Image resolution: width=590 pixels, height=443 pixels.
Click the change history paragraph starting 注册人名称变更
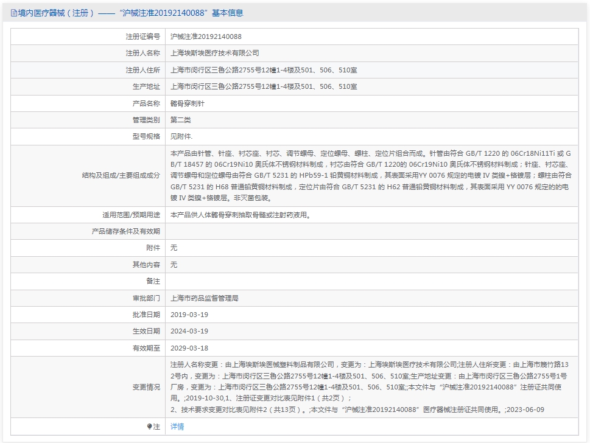click(x=370, y=387)
